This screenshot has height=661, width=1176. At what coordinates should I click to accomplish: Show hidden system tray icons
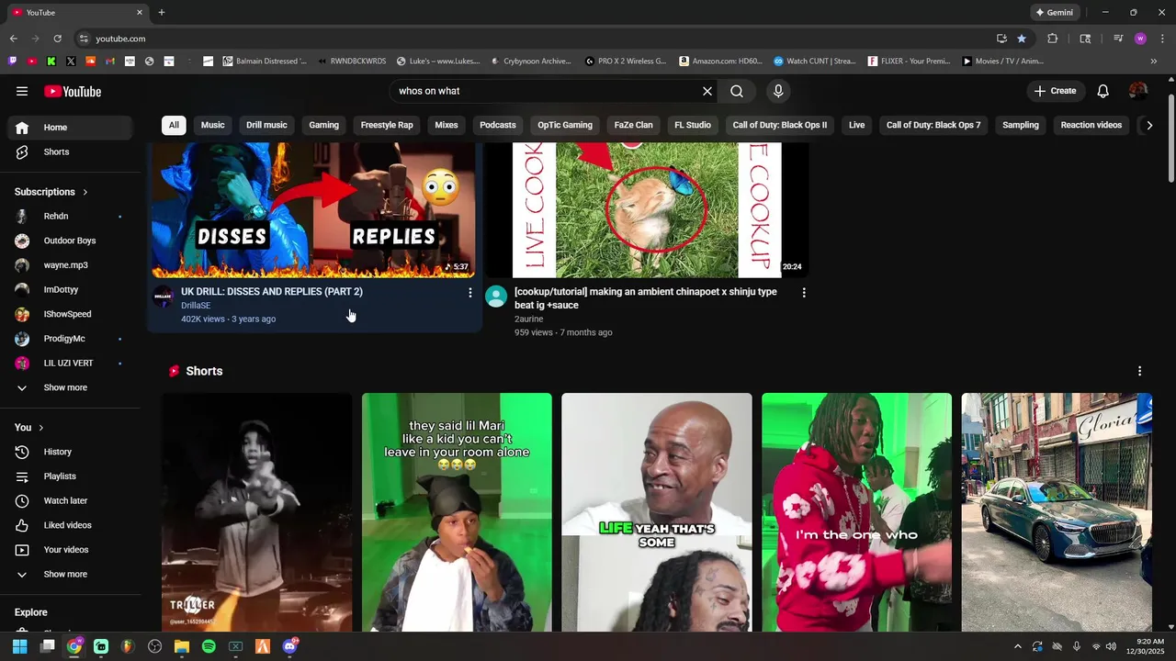(1017, 646)
